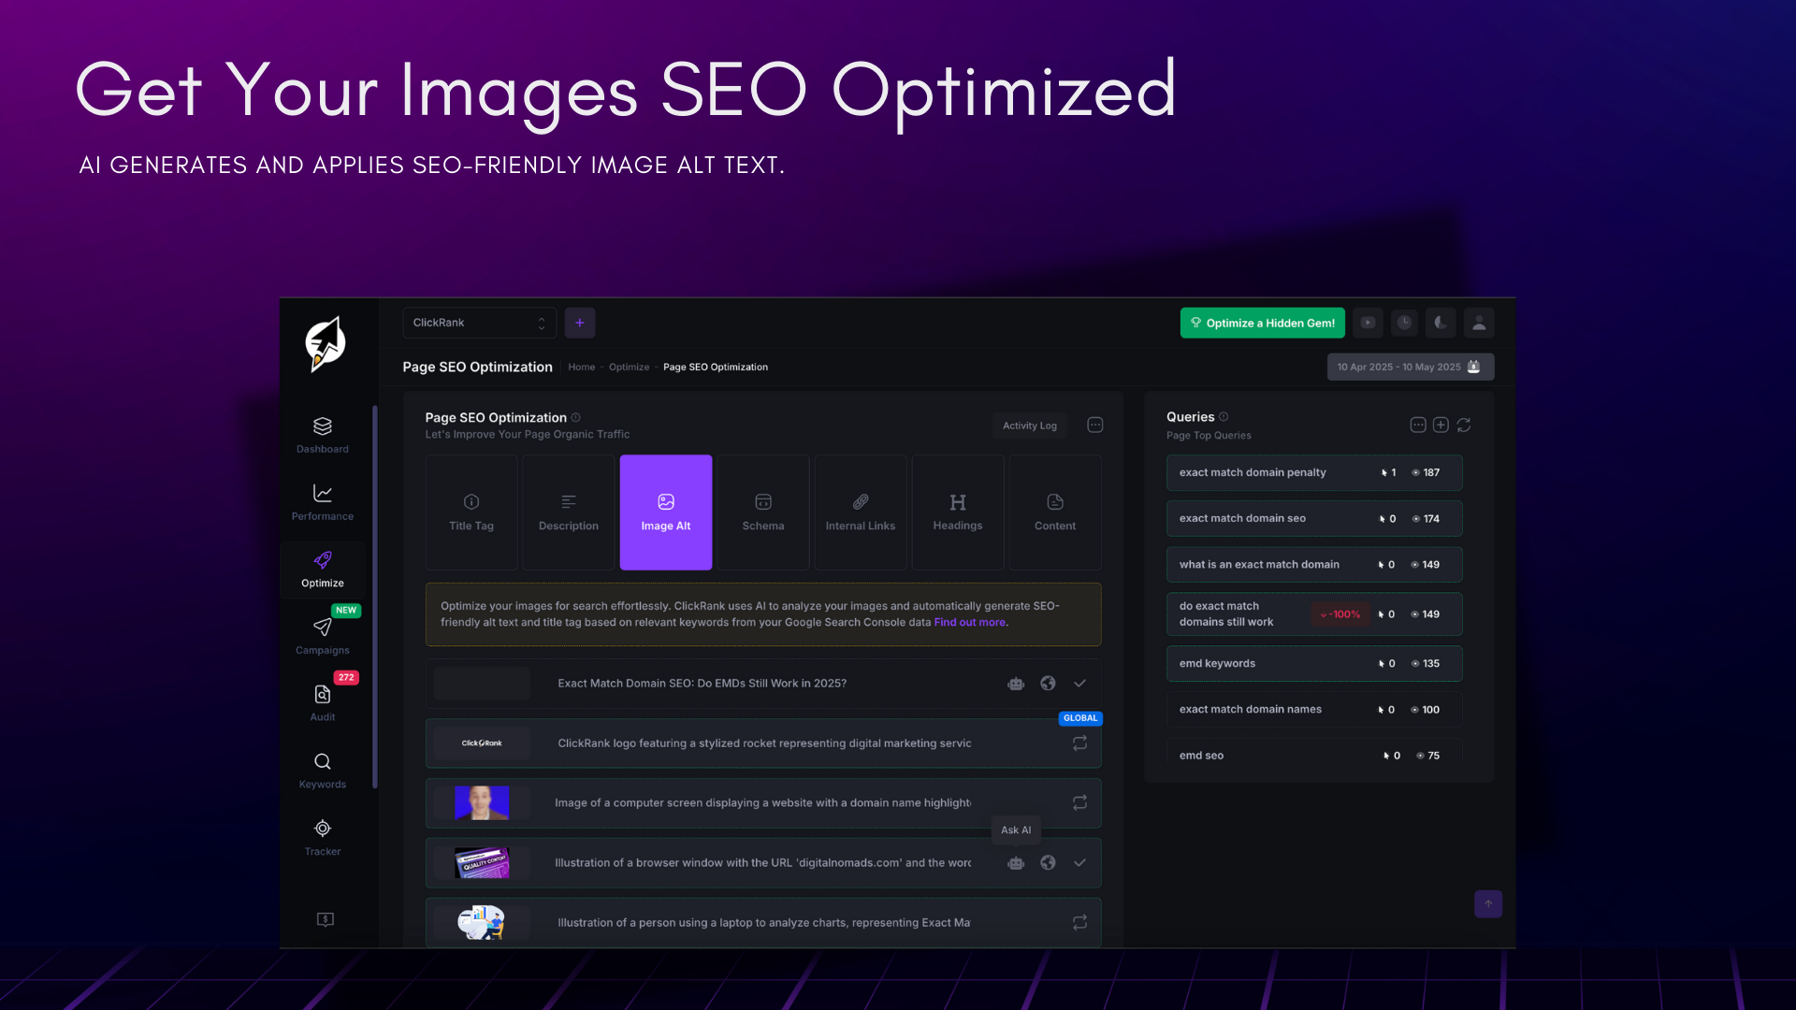This screenshot has height=1010, width=1796.
Task: Click the feedback icon at sidebar bottom
Action: [x=325, y=919]
